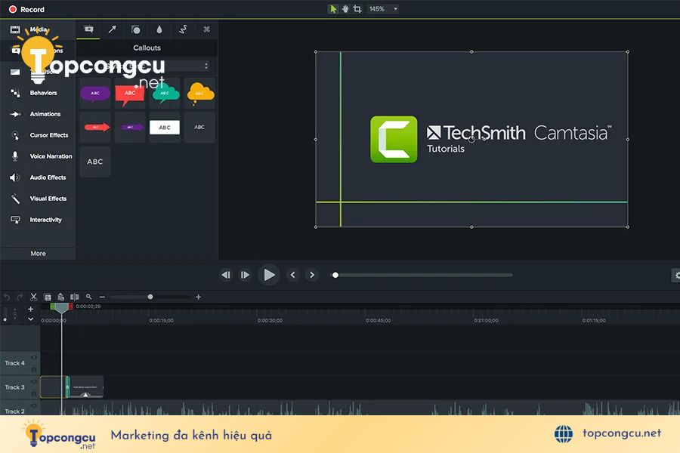This screenshot has width=680, height=453.
Task: Choose the red arrow callout
Action: click(x=95, y=128)
